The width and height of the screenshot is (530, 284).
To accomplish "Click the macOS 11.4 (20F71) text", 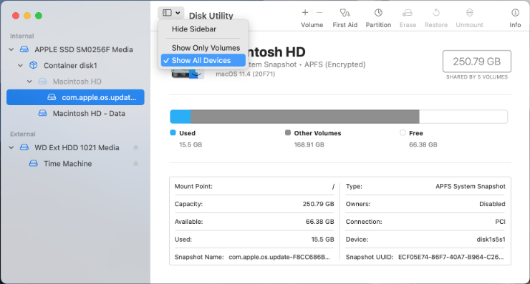I will pos(246,74).
